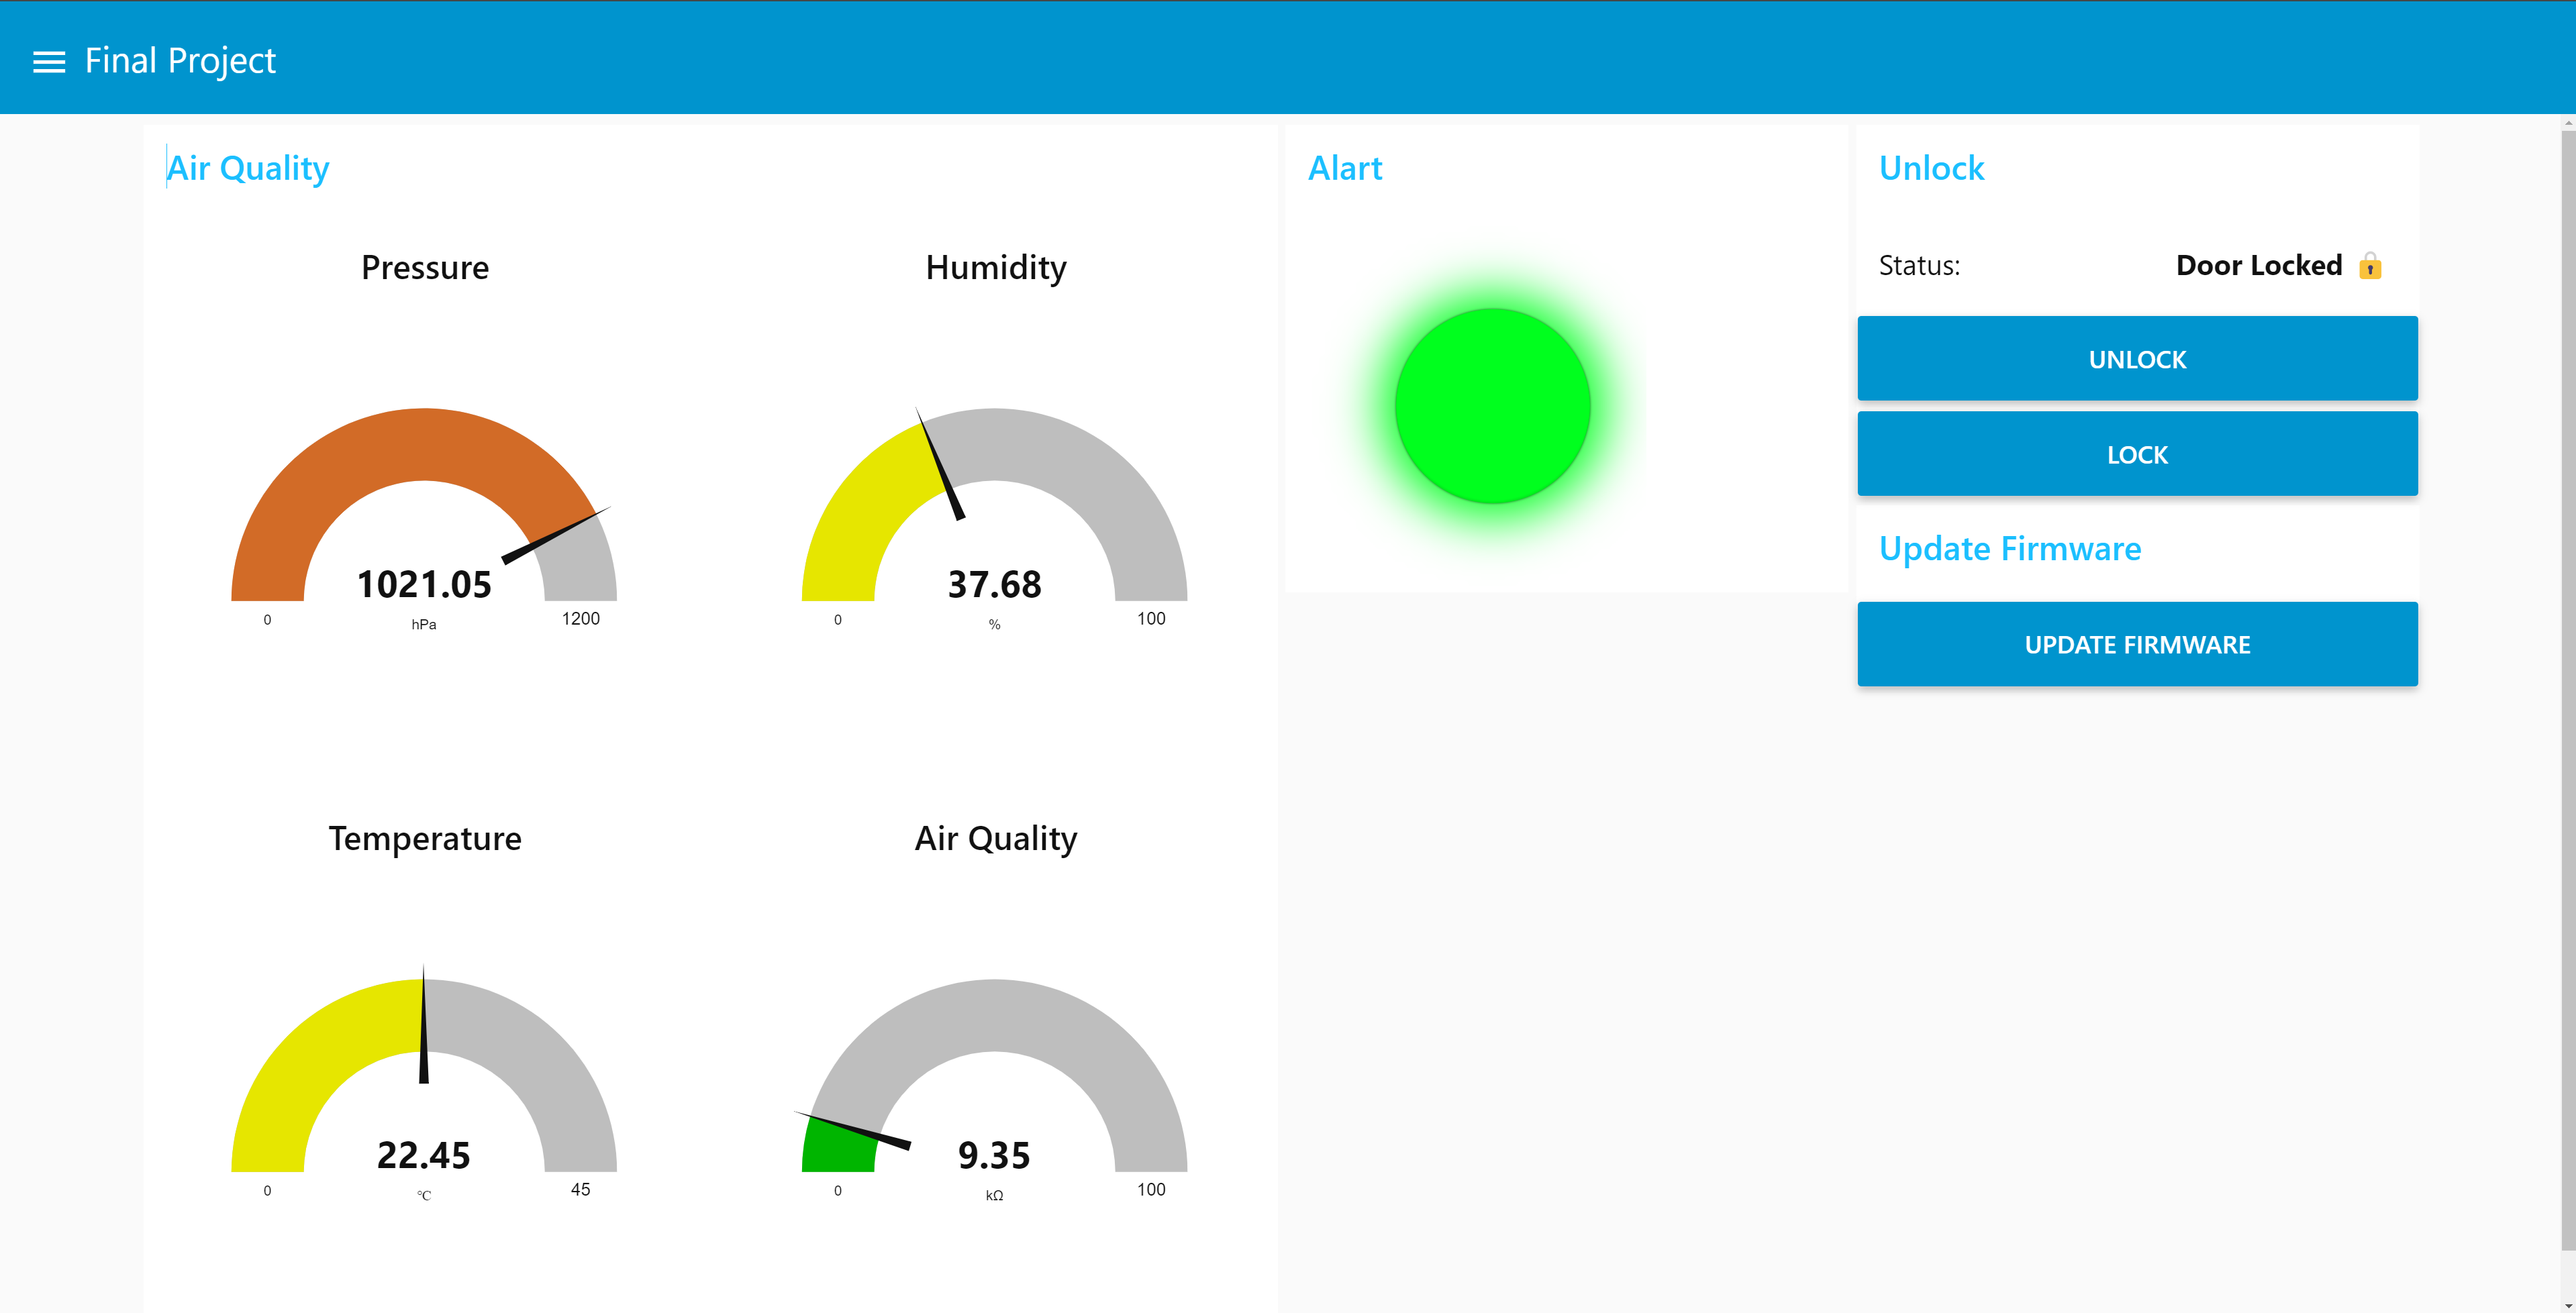The image size is (2576, 1313).
Task: Click the Door Locked status text
Action: coord(2258,265)
